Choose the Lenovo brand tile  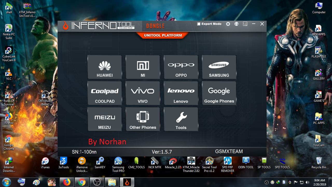181,93
